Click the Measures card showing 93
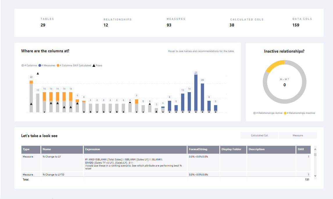 pyautogui.click(x=176, y=23)
